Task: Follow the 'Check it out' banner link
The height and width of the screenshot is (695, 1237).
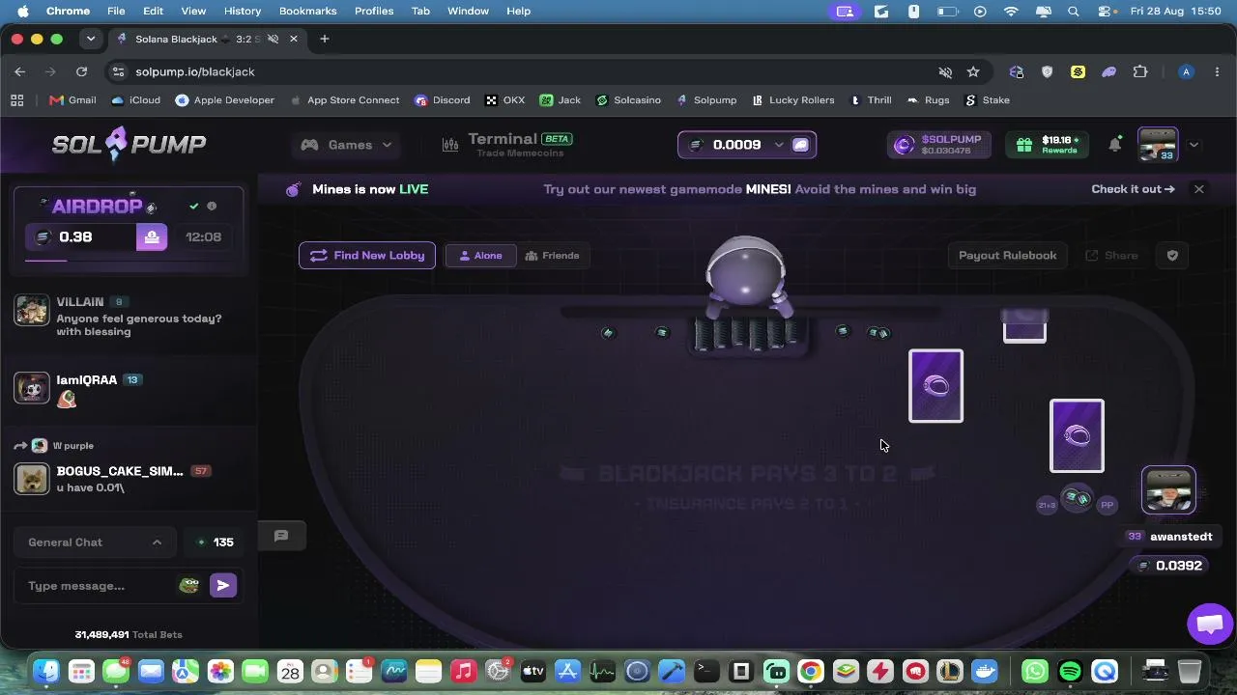Action: click(1133, 189)
